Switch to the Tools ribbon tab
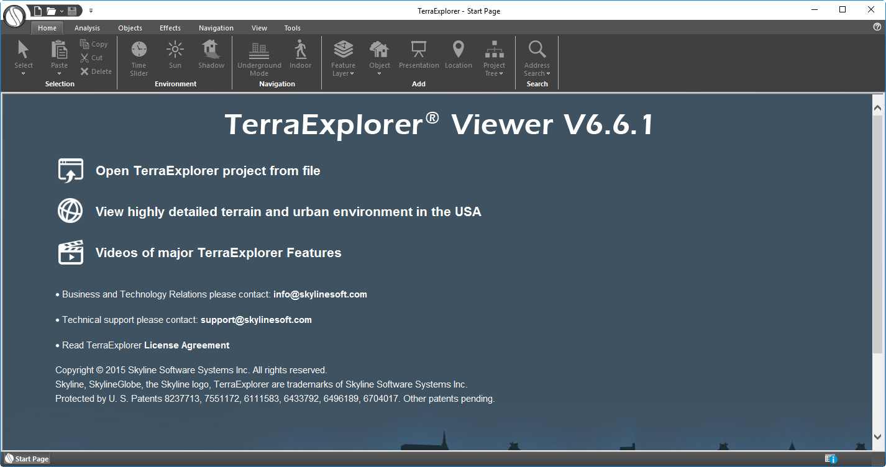This screenshot has height=467, width=886. 292,28
